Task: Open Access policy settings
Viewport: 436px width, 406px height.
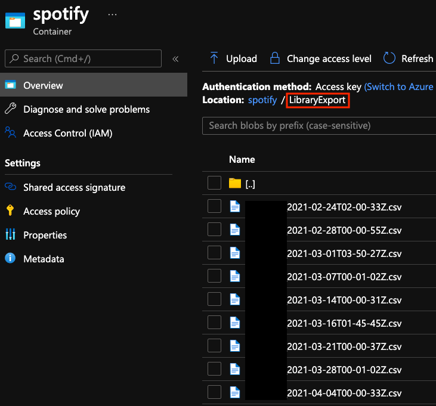Action: pos(51,212)
